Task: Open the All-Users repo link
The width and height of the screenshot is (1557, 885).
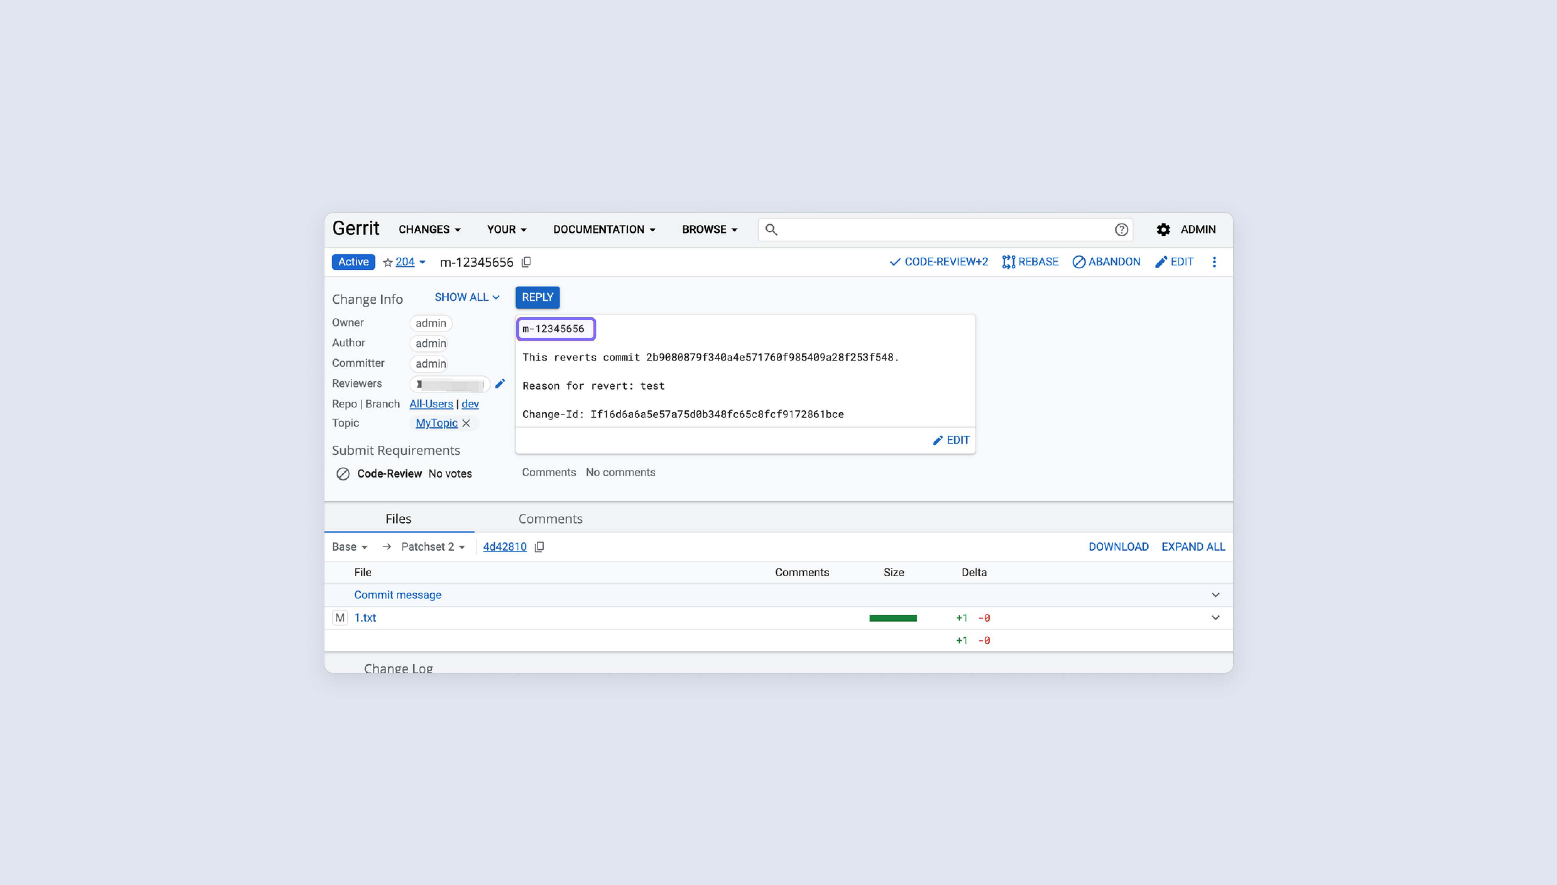Action: tap(431, 404)
